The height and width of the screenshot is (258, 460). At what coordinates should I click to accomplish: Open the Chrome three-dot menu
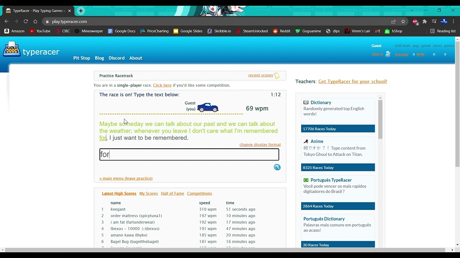point(454,21)
